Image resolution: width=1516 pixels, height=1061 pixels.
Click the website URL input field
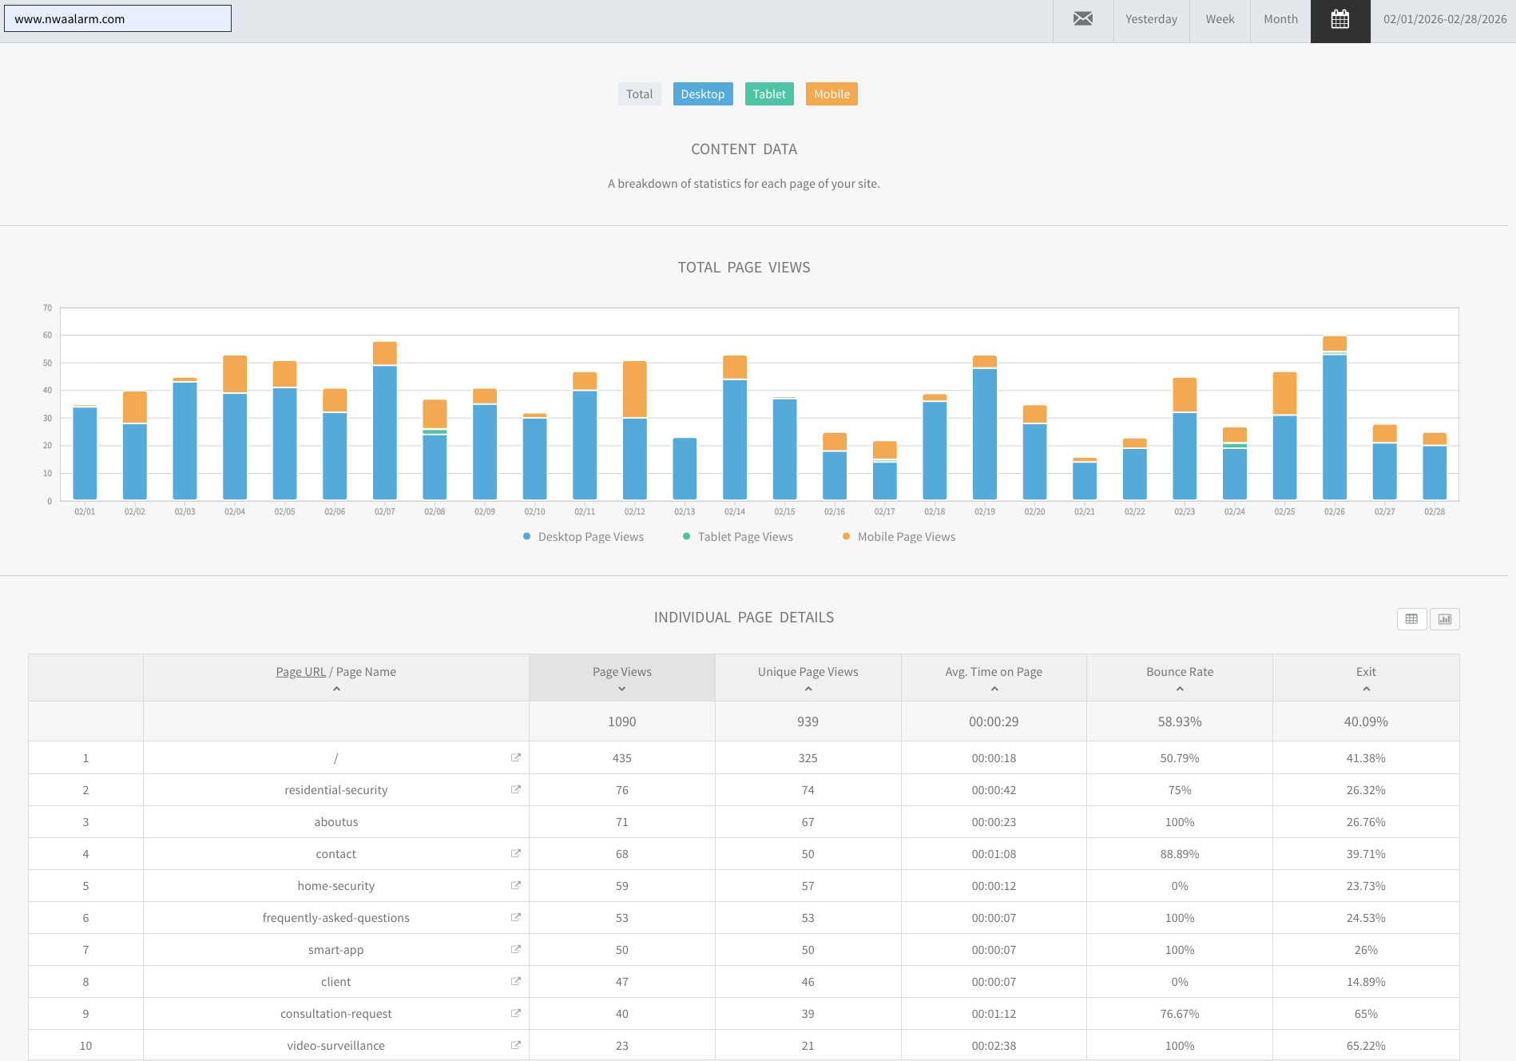[x=117, y=19]
